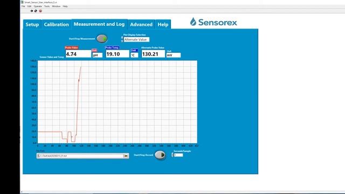This screenshot has height=194, width=345.
Task: Click the Seconds/Sample stepper arrows
Action: point(172,155)
